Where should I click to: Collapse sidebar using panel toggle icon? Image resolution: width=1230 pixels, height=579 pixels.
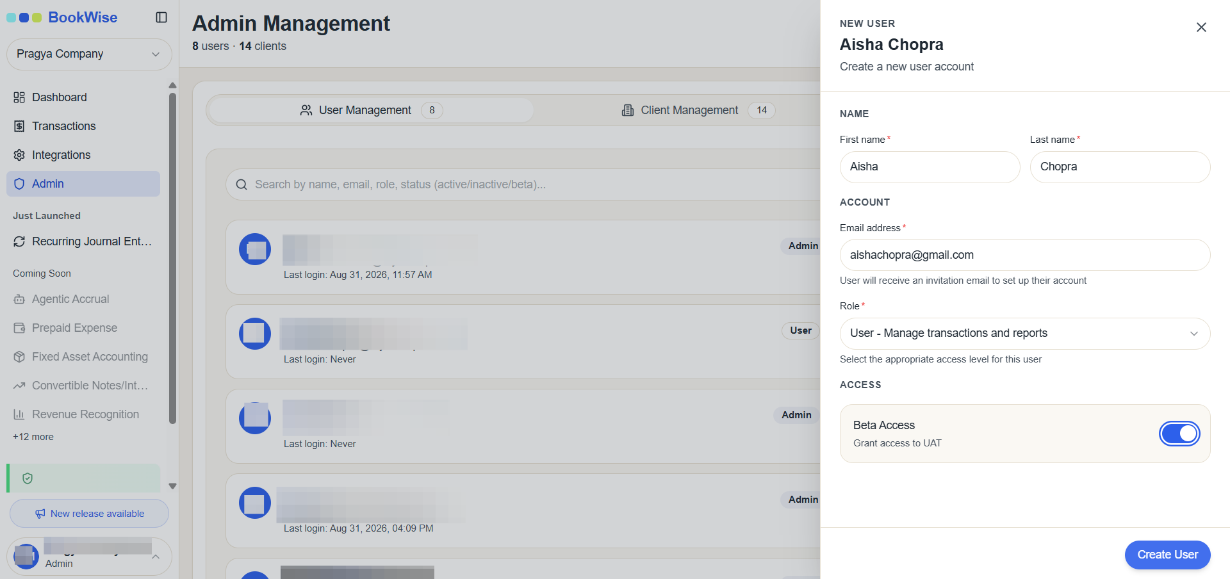click(x=161, y=17)
